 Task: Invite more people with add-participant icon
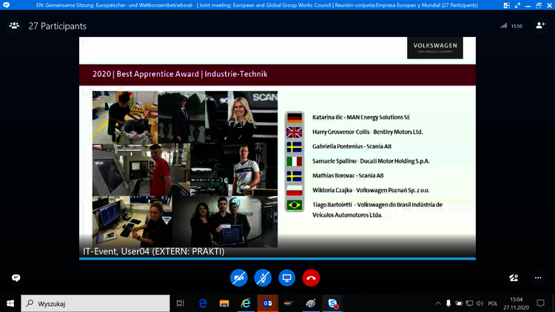(540, 25)
